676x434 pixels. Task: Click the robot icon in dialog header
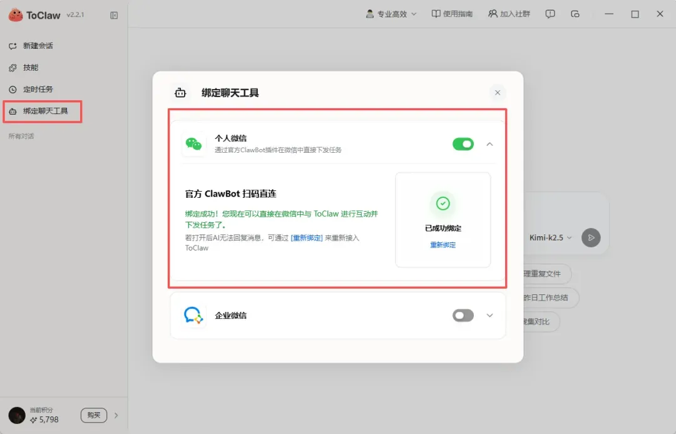(x=180, y=93)
